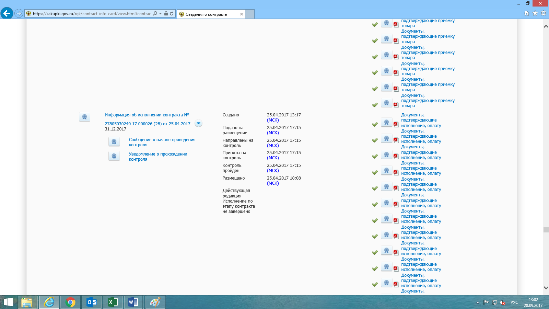Viewport: 549px width, 309px height.
Task: Click Internet Explorer icon in taskbar
Action: [x=49, y=302]
